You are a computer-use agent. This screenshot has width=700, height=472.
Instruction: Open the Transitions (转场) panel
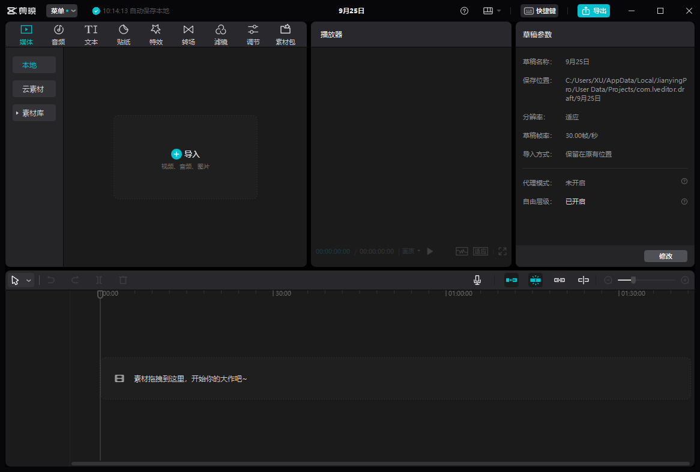pos(189,35)
